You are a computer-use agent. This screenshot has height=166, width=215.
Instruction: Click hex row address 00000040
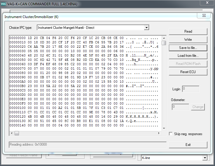pos(18,56)
